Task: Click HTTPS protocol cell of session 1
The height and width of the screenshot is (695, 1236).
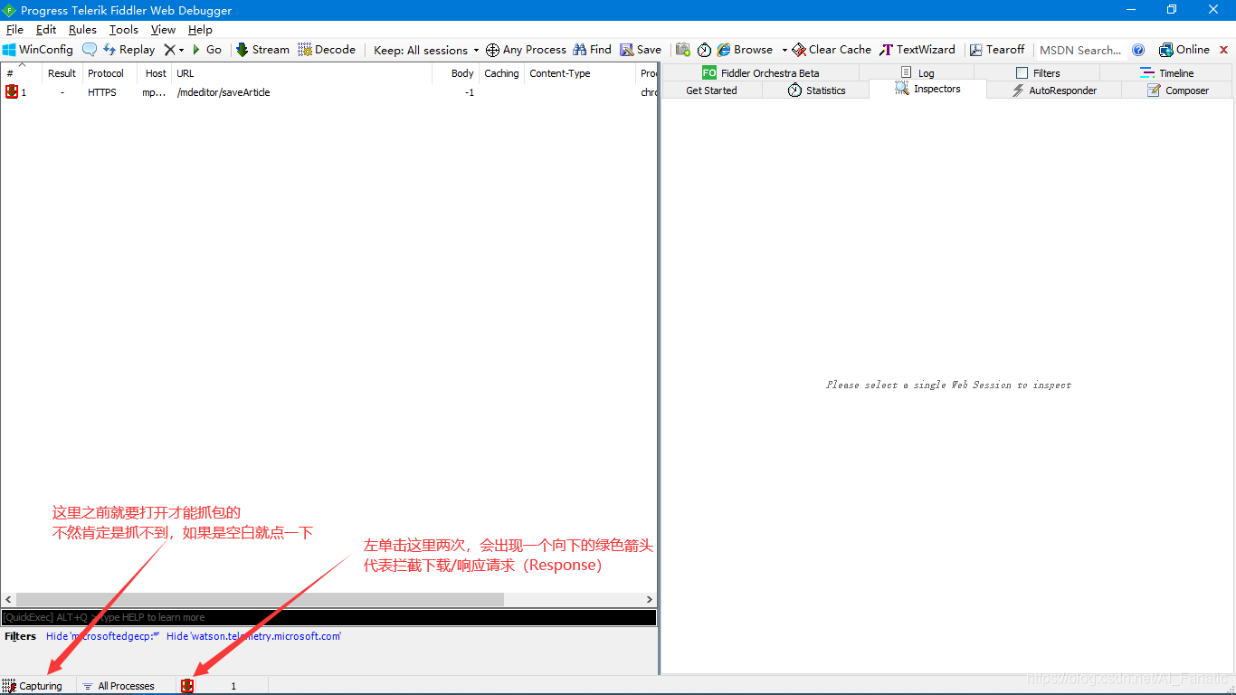Action: [102, 92]
